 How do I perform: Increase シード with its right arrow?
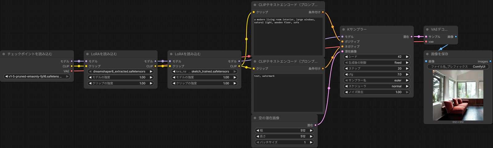coord(407,57)
